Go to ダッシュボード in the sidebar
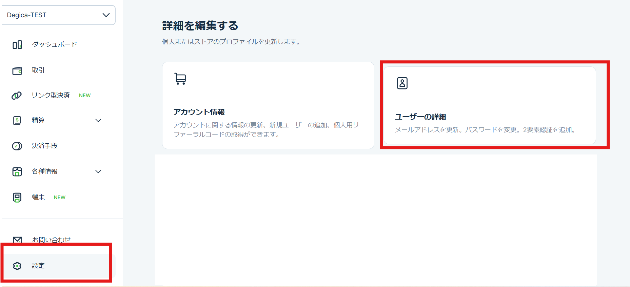This screenshot has width=630, height=287. click(x=55, y=44)
